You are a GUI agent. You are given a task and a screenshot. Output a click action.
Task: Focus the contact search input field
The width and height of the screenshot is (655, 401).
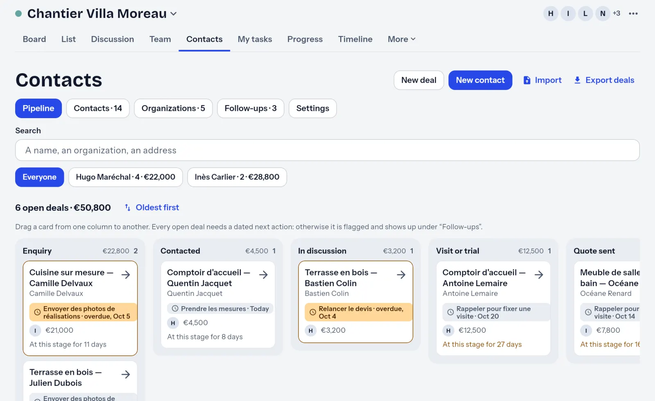click(x=327, y=150)
